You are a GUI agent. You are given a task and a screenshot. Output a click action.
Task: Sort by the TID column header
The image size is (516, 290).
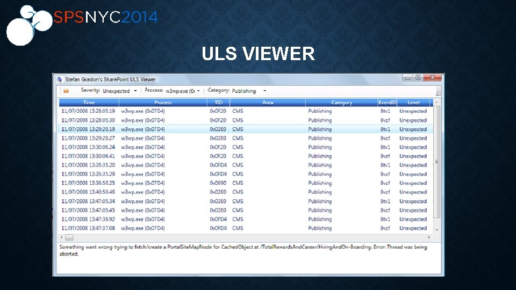(219, 102)
